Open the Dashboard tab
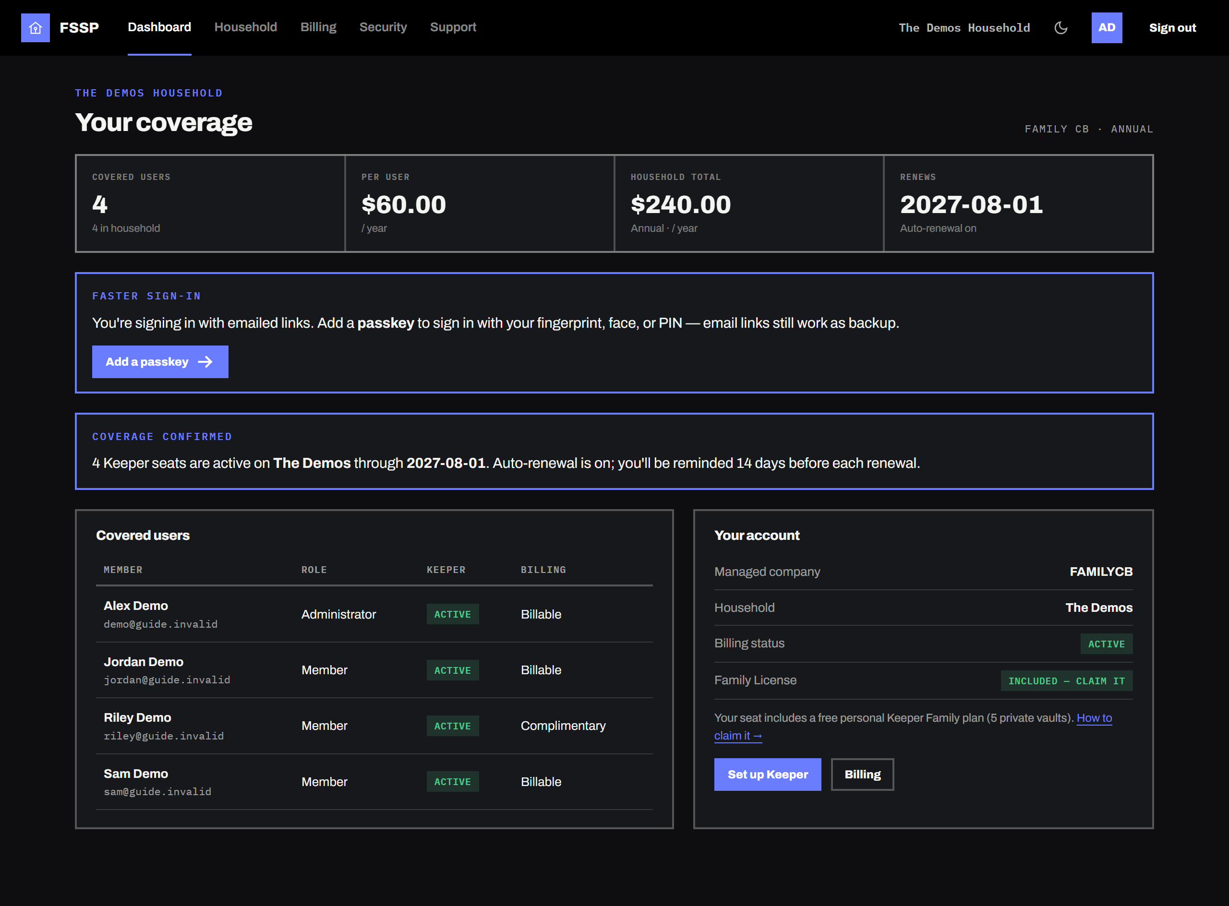The height and width of the screenshot is (906, 1229). coord(159,27)
